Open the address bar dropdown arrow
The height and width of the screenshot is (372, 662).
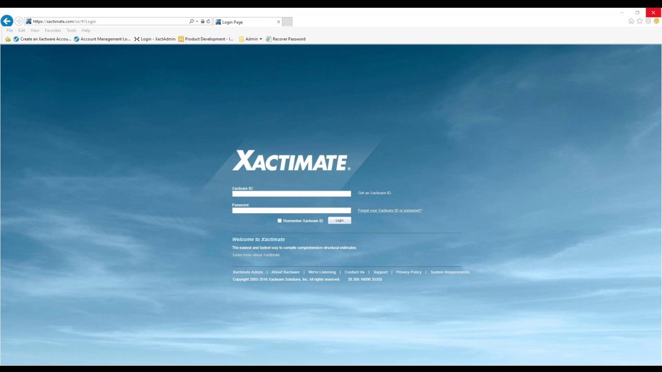click(197, 22)
